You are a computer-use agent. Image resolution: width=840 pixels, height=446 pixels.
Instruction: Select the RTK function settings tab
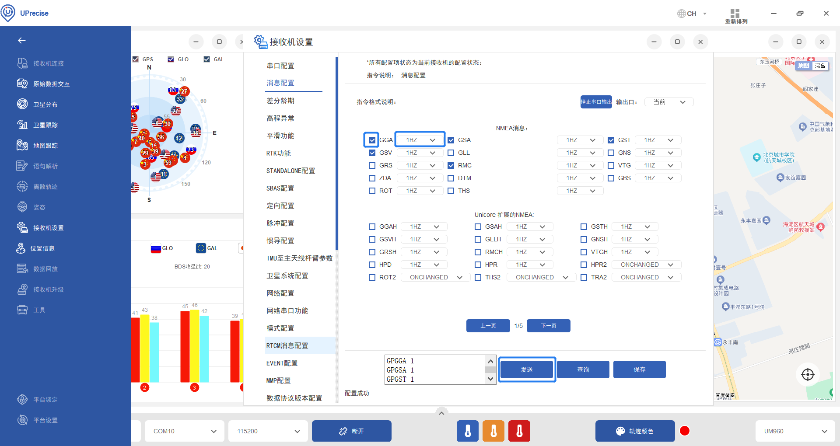tap(279, 153)
